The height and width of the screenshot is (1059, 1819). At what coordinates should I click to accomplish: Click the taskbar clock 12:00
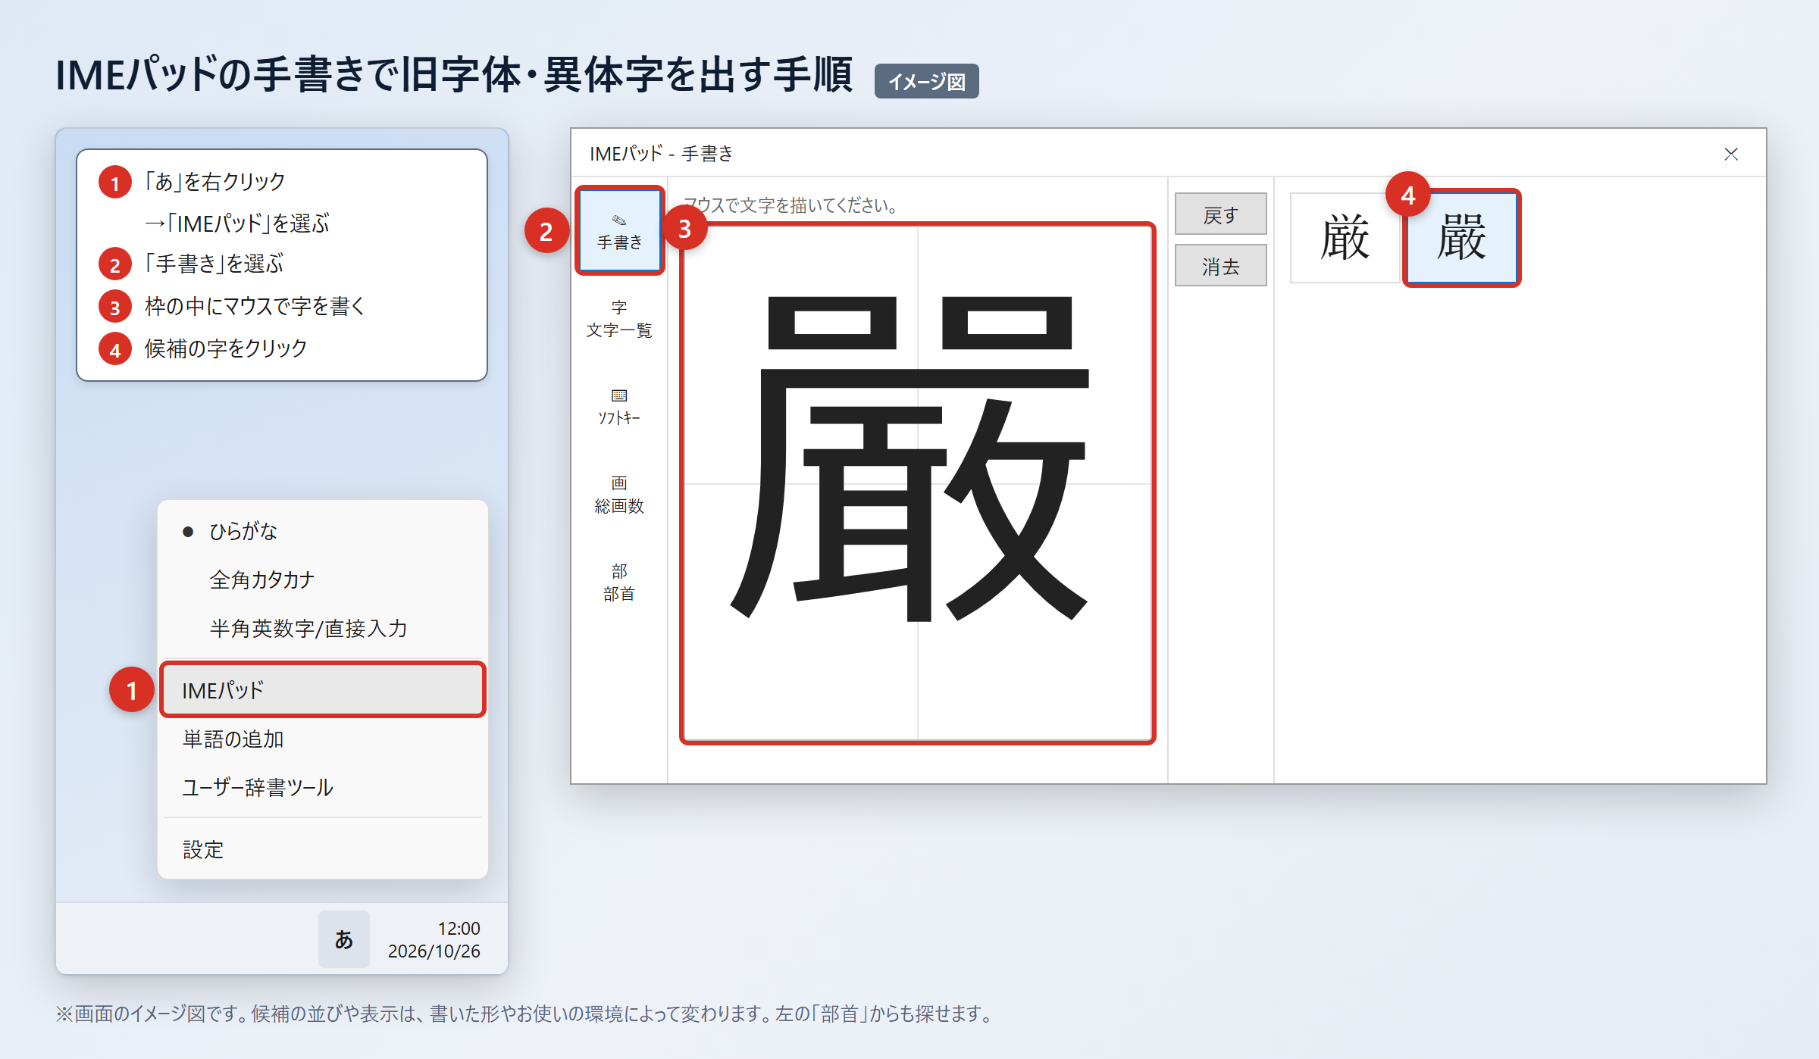point(459,929)
